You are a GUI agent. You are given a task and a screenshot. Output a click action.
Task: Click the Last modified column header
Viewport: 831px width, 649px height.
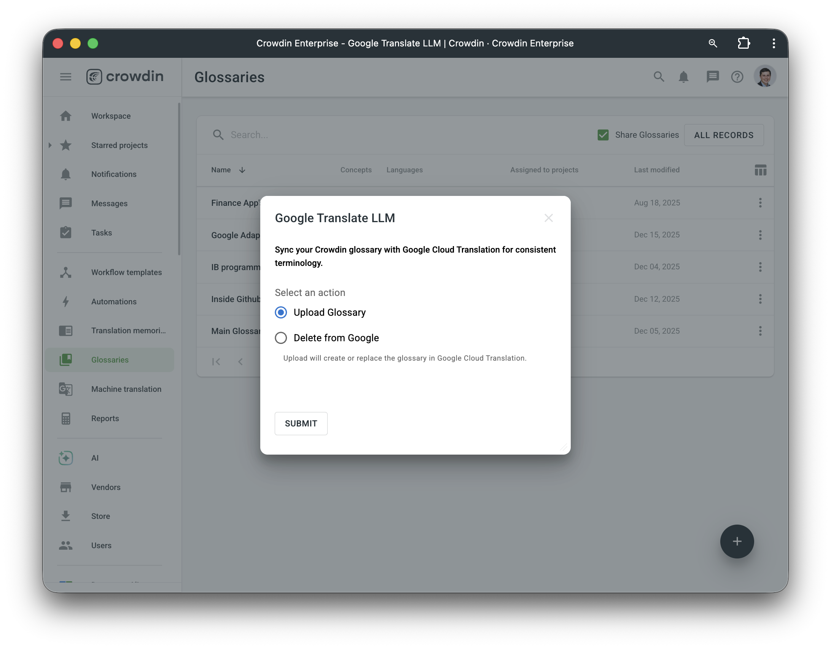(657, 170)
